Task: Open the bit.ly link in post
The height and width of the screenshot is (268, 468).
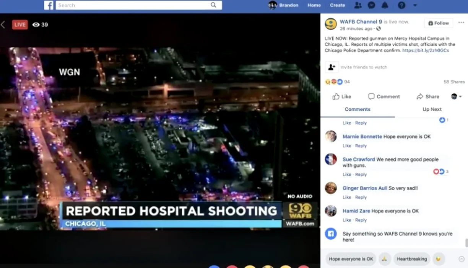Action: tap(425, 51)
